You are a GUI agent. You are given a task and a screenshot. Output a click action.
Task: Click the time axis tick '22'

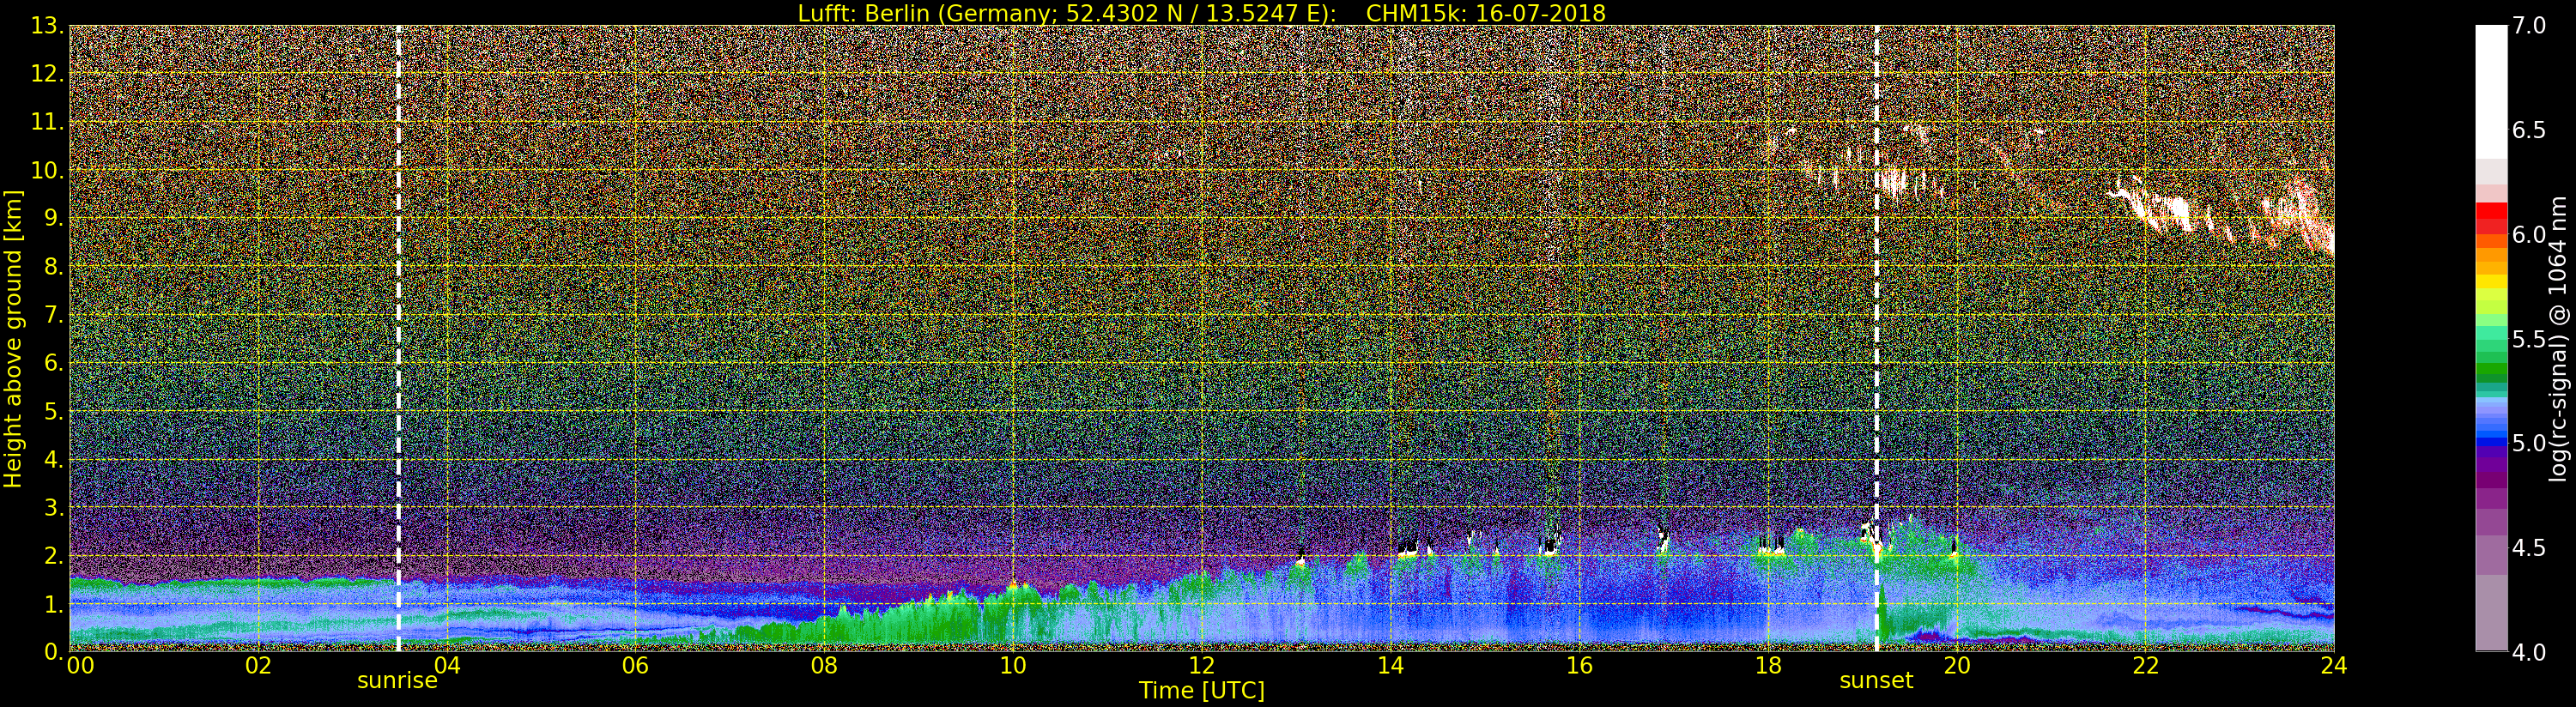click(x=2146, y=666)
